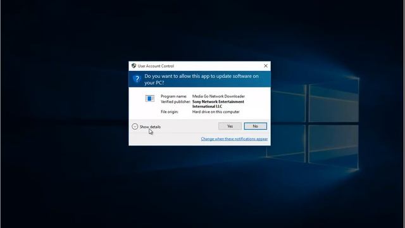Click the UAC shield icon in title bar
405x228 pixels.
point(134,66)
